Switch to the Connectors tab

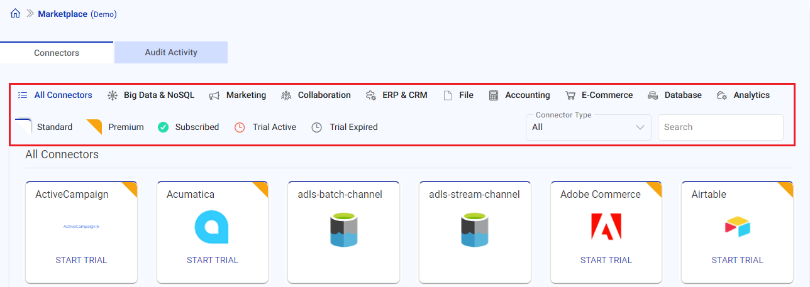(57, 53)
